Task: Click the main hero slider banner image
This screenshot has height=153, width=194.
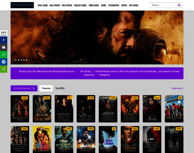Action: [97, 37]
